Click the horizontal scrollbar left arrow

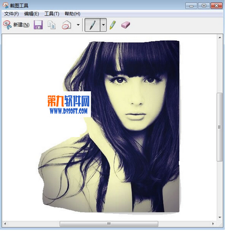5,224
